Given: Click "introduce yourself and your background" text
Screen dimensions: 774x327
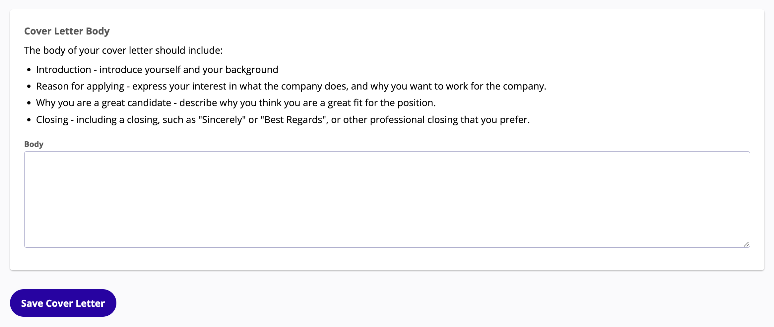Looking at the screenshot, I should (x=189, y=70).
